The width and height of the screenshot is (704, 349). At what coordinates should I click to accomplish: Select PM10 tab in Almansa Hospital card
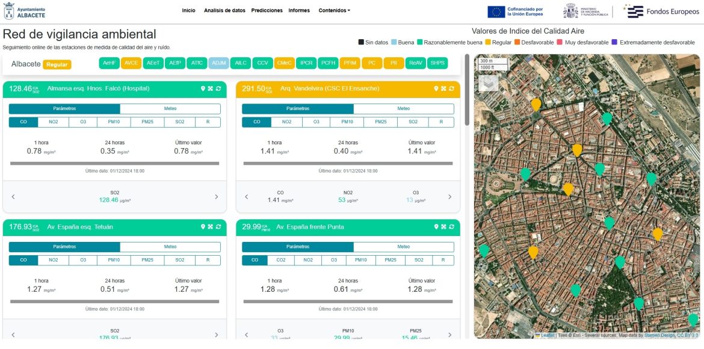click(114, 122)
